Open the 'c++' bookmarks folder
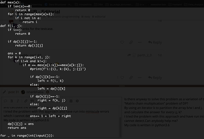 point(140,4)
